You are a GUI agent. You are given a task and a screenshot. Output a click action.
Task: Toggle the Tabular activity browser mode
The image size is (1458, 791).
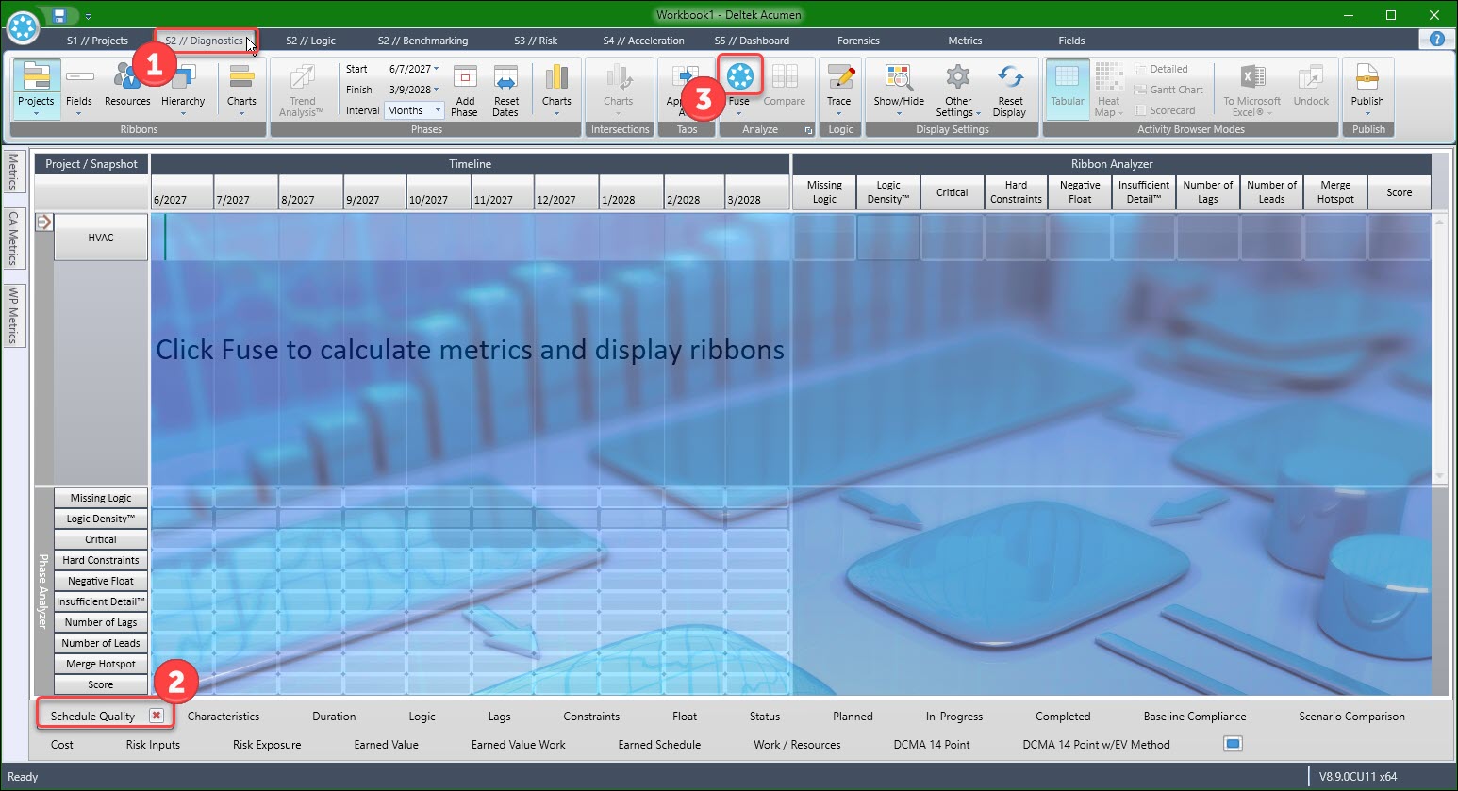[x=1067, y=88]
